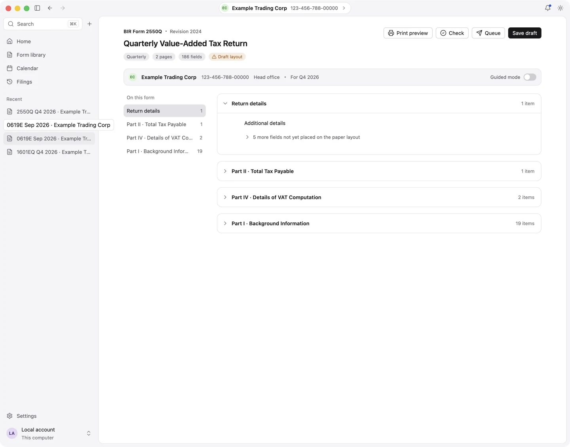Click the EC avatar in the taxpayer bar
This screenshot has width=570, height=447.
click(133, 77)
